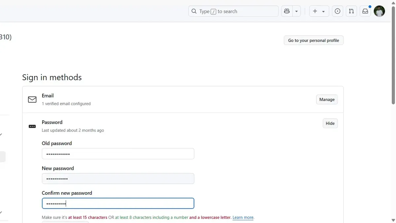Focus the Type / to search field
This screenshot has height=223, width=396.
(233, 11)
